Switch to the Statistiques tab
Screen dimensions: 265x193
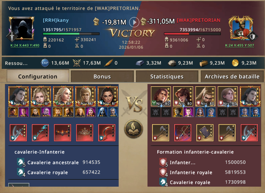coord(167,76)
